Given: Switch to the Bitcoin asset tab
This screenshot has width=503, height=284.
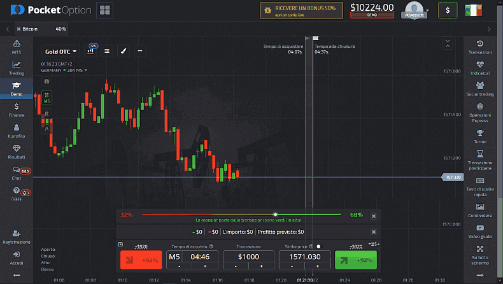Looking at the screenshot, I should 29,29.
